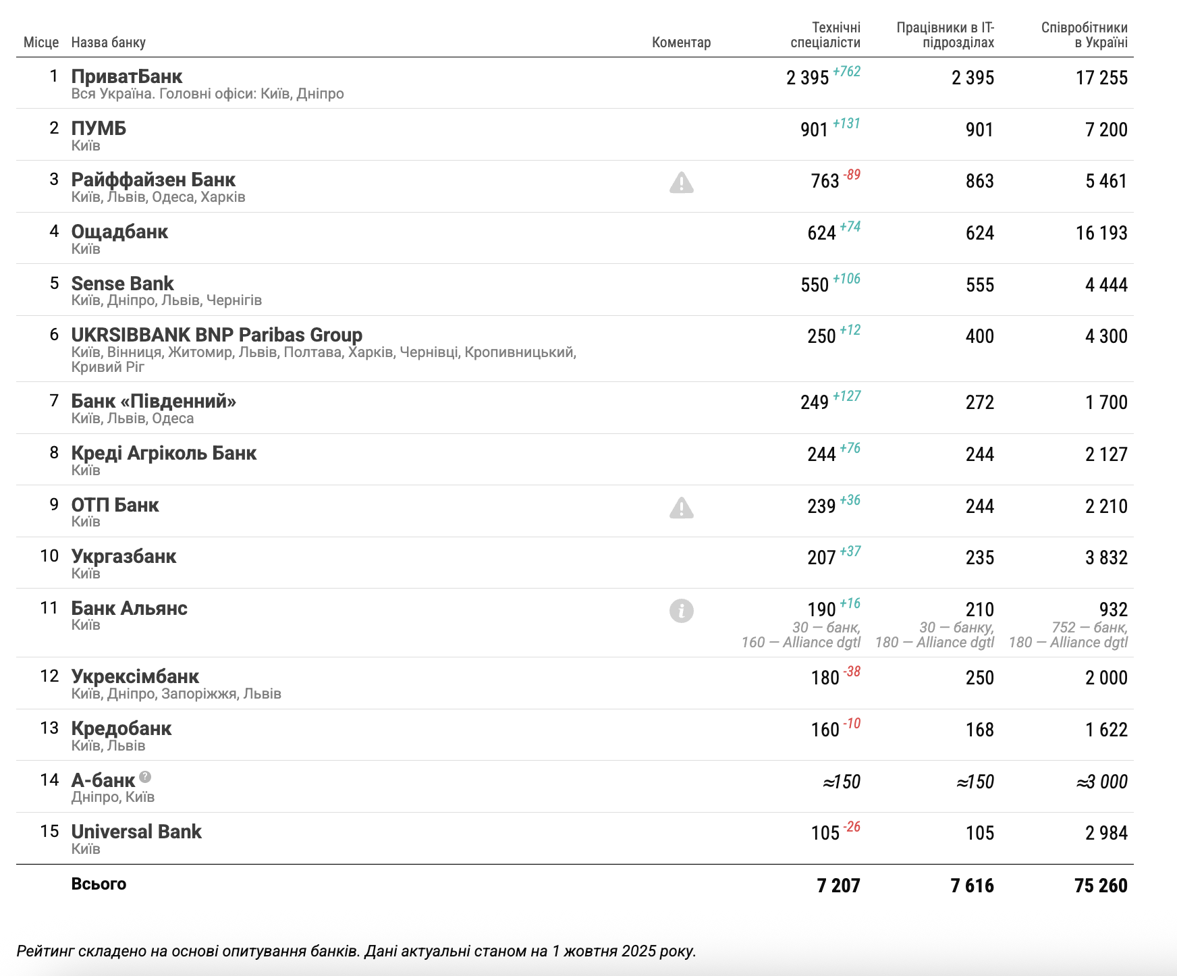The image size is (1177, 976).
Task: Click Працівники в IT-підрозділах column header
Action: [945, 35]
